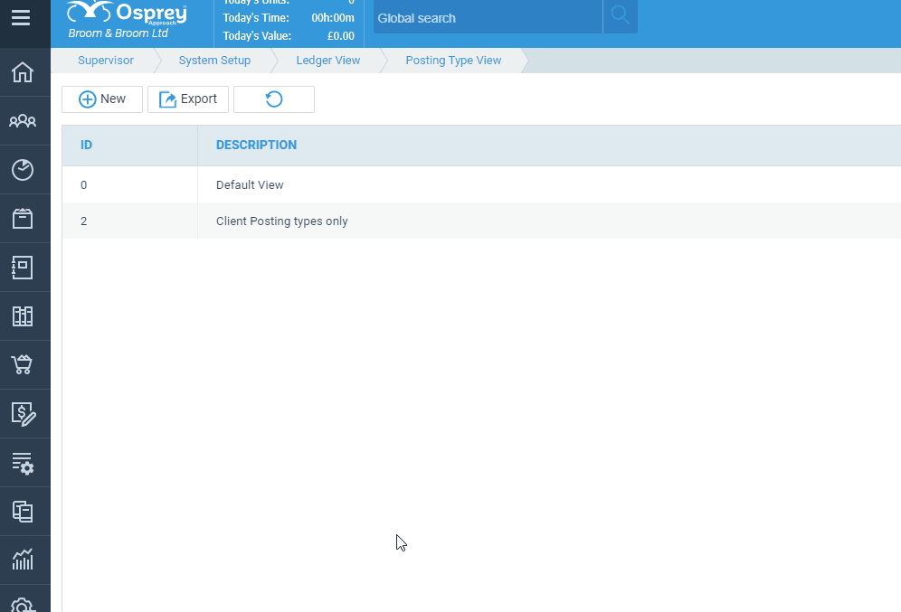Open the Supervisor gear icon at bottom
The height and width of the screenshot is (612, 901).
coord(23,605)
